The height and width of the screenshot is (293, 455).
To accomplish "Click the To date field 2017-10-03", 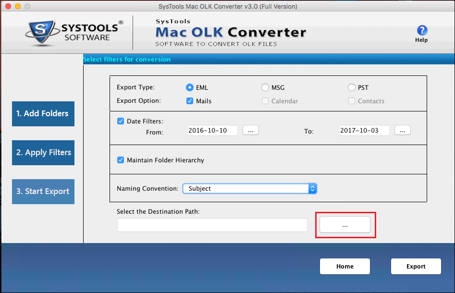I will 364,130.
